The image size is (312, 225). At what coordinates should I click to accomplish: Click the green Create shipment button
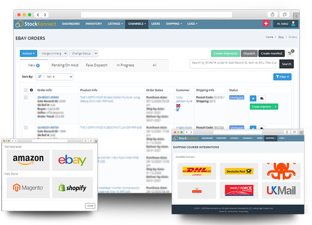[x=261, y=106]
